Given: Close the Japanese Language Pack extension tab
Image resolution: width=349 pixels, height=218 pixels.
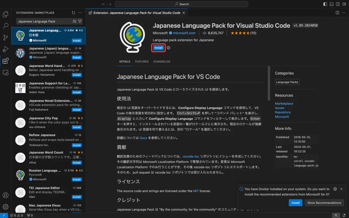Looking at the screenshot, I should 184,13.
